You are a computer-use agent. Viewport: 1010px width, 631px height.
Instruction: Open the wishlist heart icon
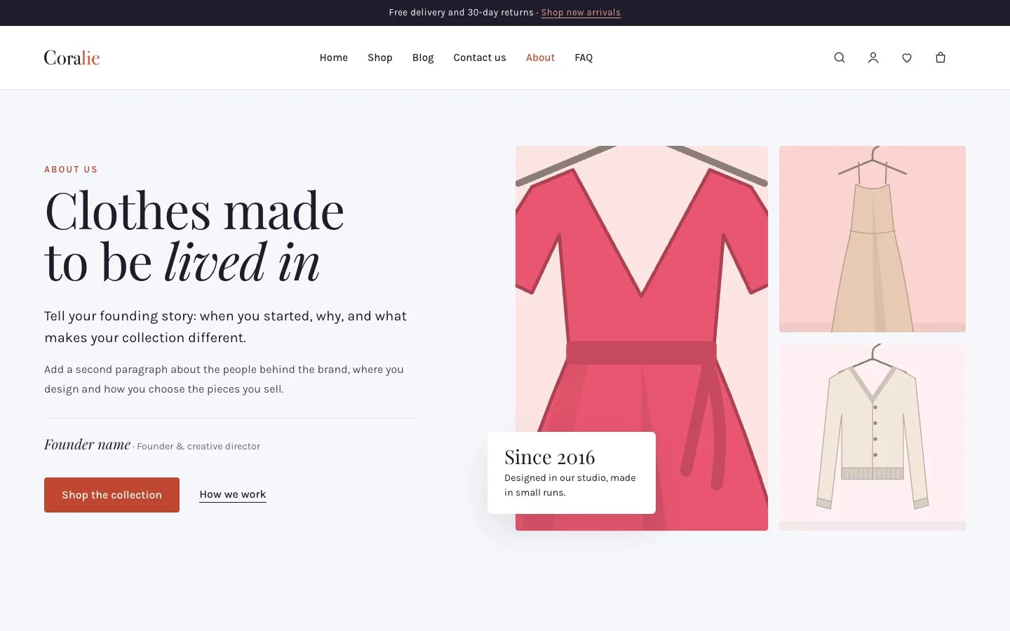907,57
